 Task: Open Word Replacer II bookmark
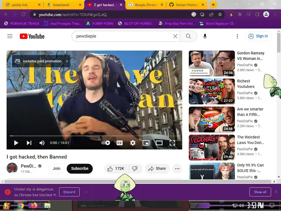pyautogui.click(x=216, y=24)
